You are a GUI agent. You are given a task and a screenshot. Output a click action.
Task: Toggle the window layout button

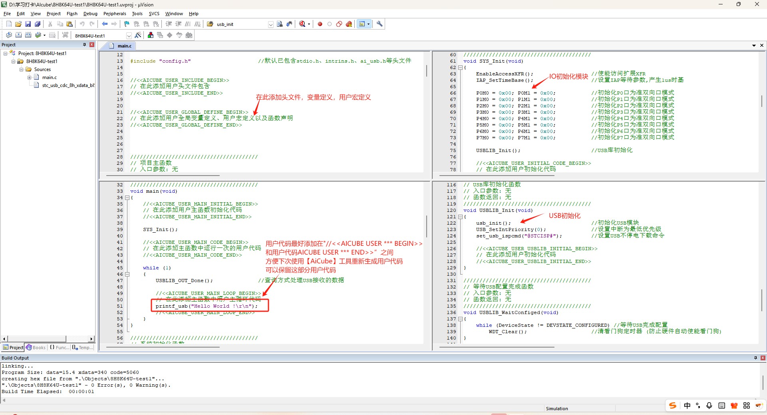362,24
